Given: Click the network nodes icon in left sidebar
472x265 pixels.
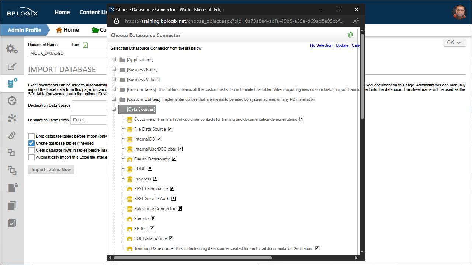Looking at the screenshot, I should tap(12, 118).
